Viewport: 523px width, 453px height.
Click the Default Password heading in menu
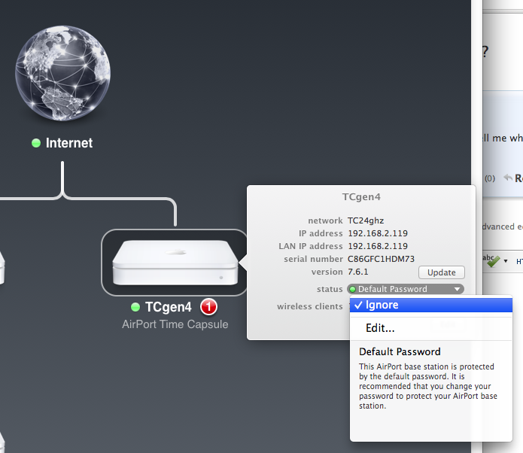click(x=400, y=352)
